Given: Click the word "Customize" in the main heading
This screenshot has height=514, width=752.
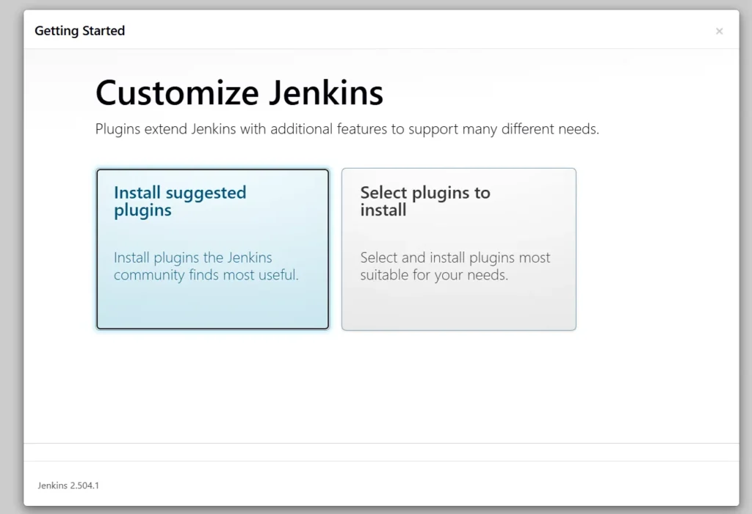Looking at the screenshot, I should click(176, 93).
